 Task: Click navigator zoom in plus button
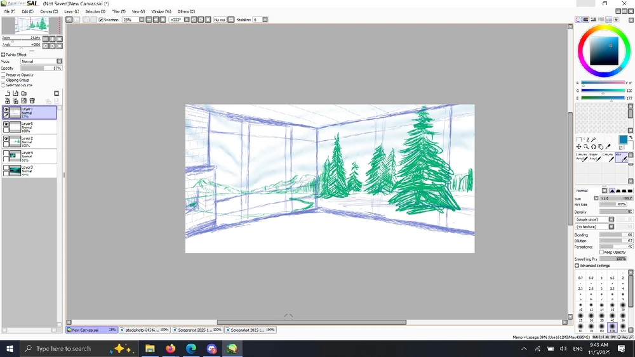pos(52,39)
